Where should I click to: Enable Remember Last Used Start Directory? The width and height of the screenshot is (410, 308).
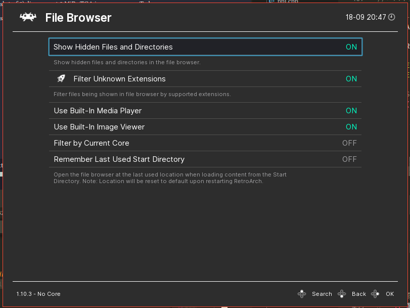click(205, 159)
